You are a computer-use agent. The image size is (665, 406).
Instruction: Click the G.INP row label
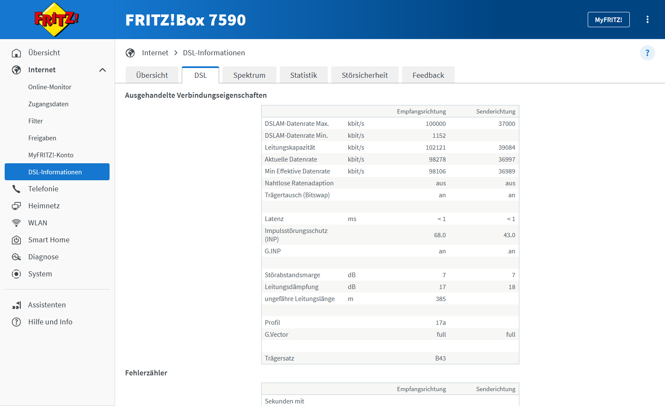coord(273,251)
